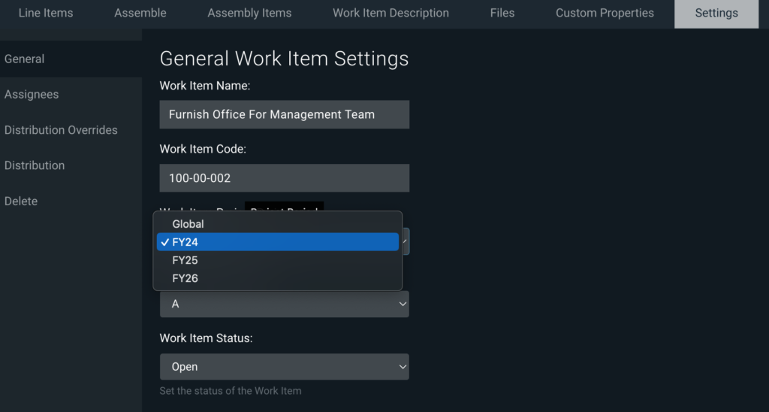Viewport: 769px width, 412px height.
Task: Click the 'Set the status of the Work Item' hint
Action: pos(231,391)
